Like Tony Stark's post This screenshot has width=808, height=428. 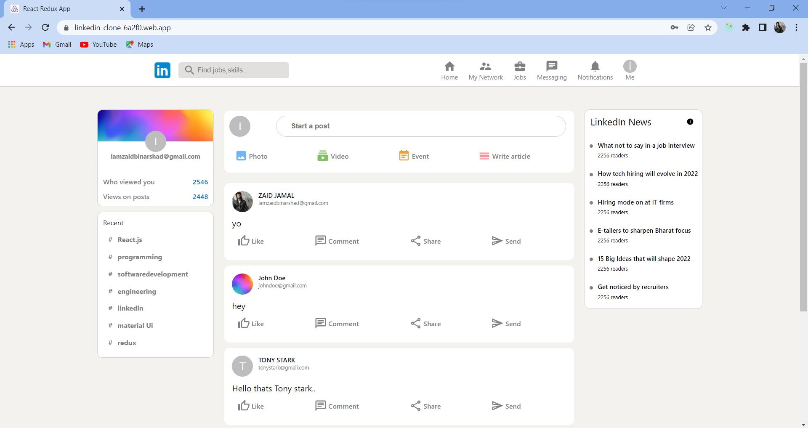[251, 406]
